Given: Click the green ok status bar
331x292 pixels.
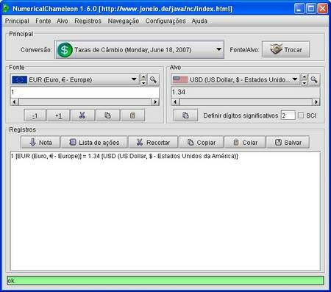Looking at the screenshot, I should tap(165, 280).
